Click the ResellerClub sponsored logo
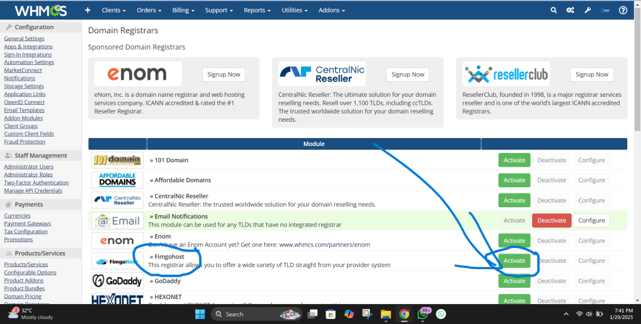 tap(506, 74)
